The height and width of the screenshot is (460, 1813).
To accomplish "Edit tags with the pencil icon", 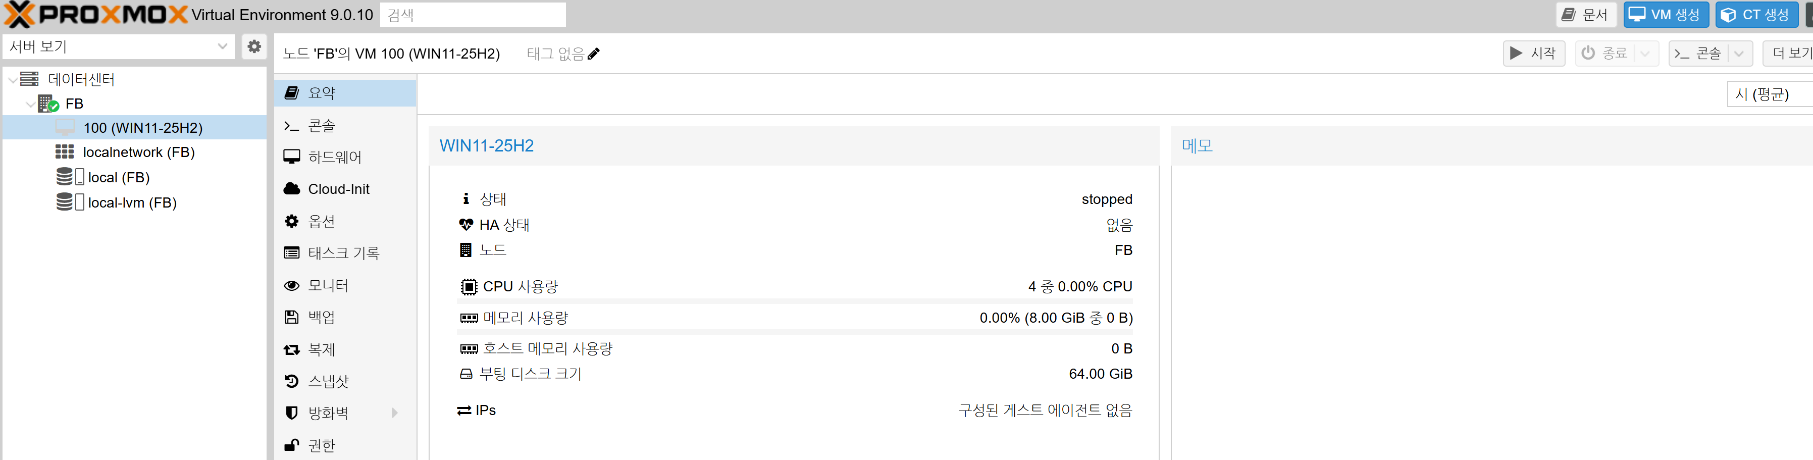I will (593, 54).
